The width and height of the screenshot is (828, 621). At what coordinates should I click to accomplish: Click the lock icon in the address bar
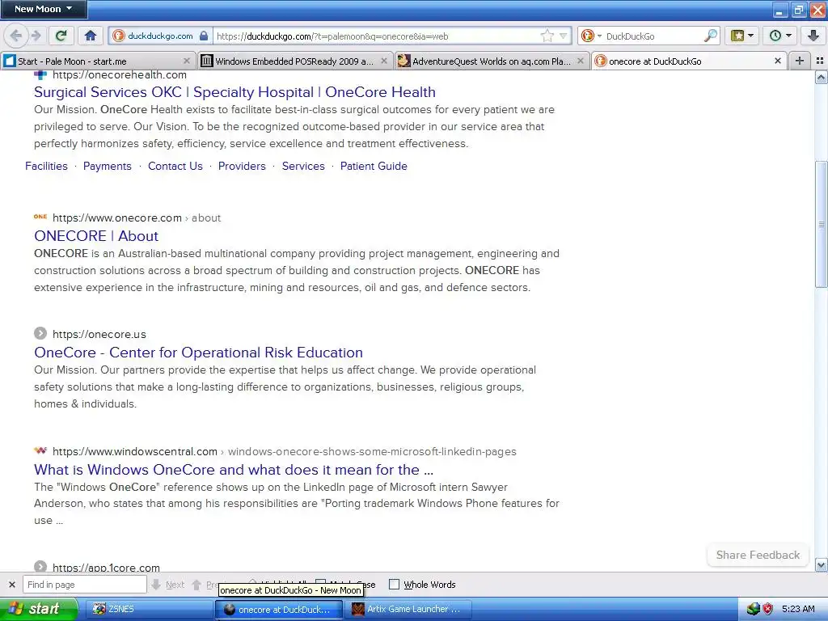(x=204, y=36)
